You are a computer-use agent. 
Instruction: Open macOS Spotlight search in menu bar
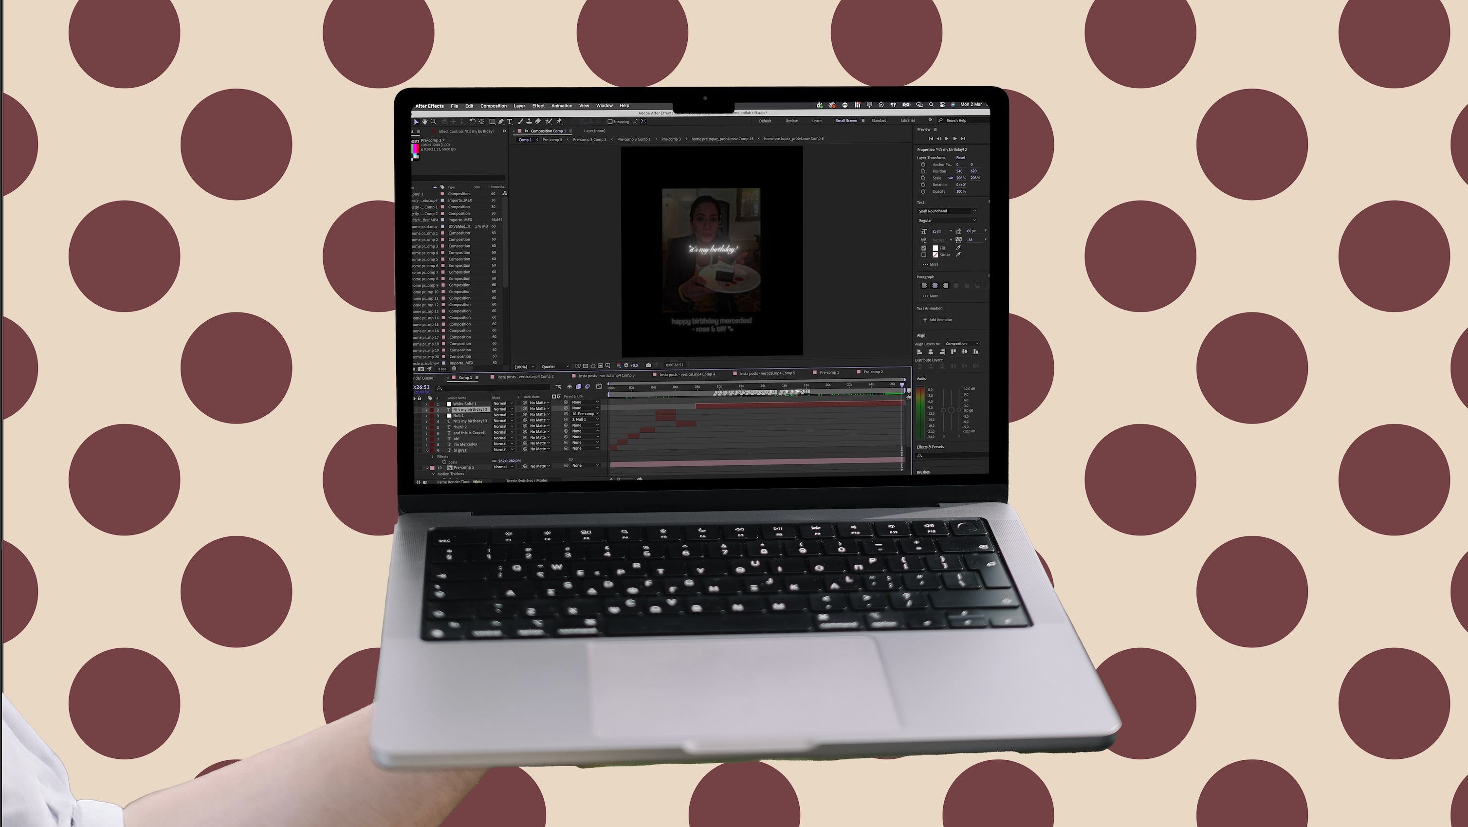(931, 105)
